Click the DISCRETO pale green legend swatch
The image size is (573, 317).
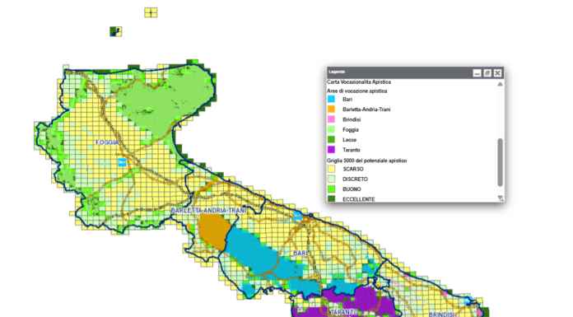pyautogui.click(x=331, y=179)
